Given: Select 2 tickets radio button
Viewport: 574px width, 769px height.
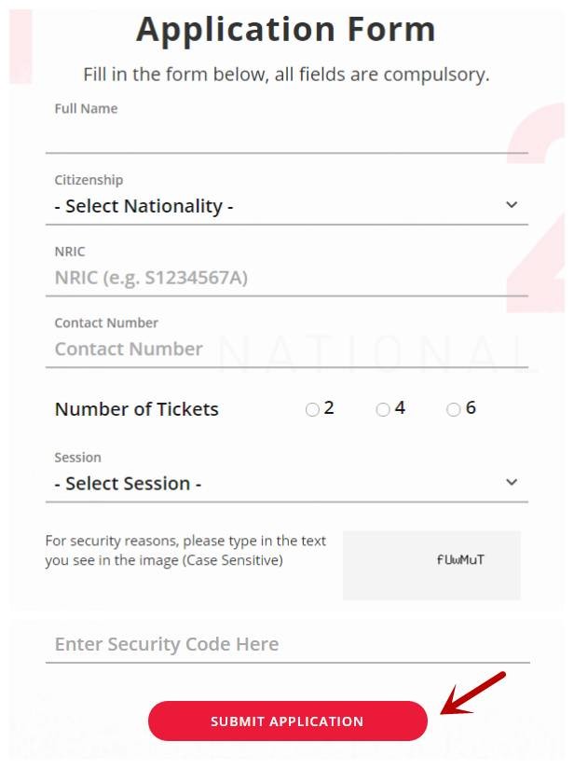Looking at the screenshot, I should pos(312,409).
